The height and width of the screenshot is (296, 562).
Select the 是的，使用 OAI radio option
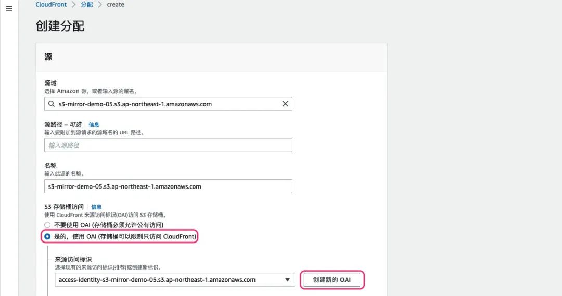point(47,236)
